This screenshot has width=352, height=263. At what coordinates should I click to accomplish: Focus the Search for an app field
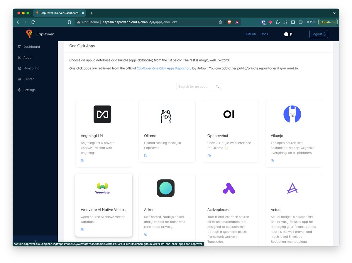click(x=195, y=87)
